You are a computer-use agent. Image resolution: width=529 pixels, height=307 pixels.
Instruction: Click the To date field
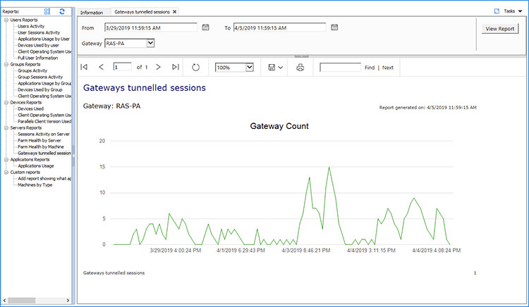280,27
